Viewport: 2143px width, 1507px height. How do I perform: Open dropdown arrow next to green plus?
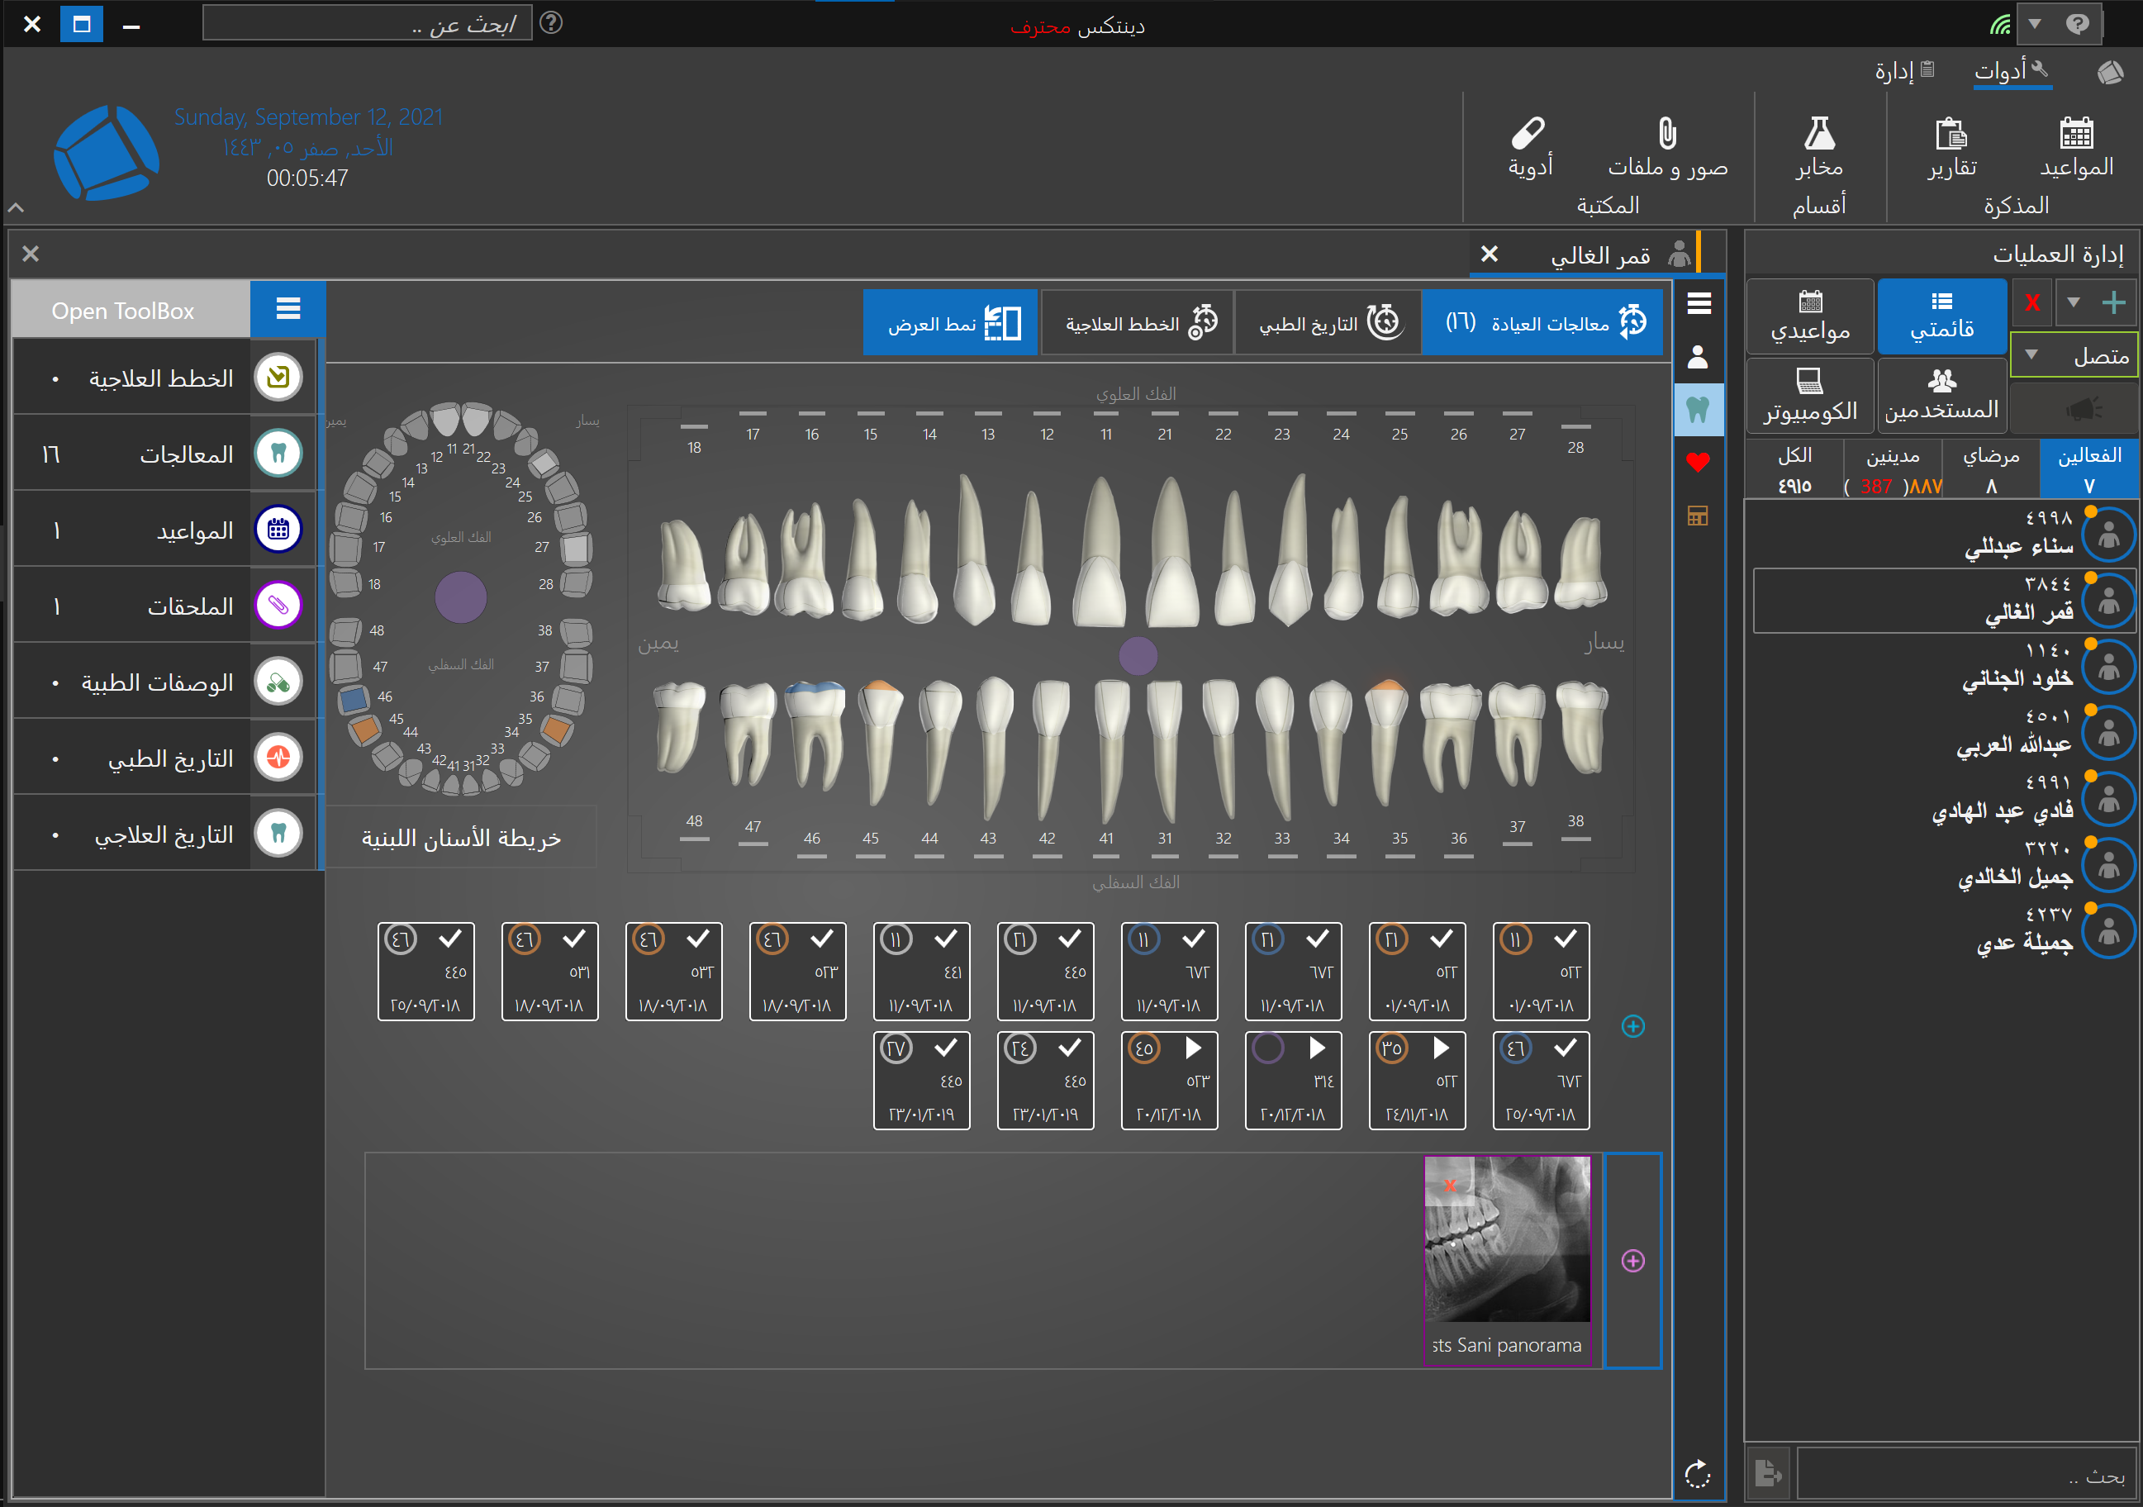(2073, 302)
